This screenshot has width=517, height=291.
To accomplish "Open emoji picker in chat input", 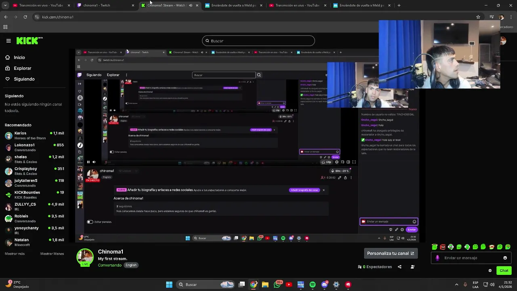I will [x=505, y=258].
